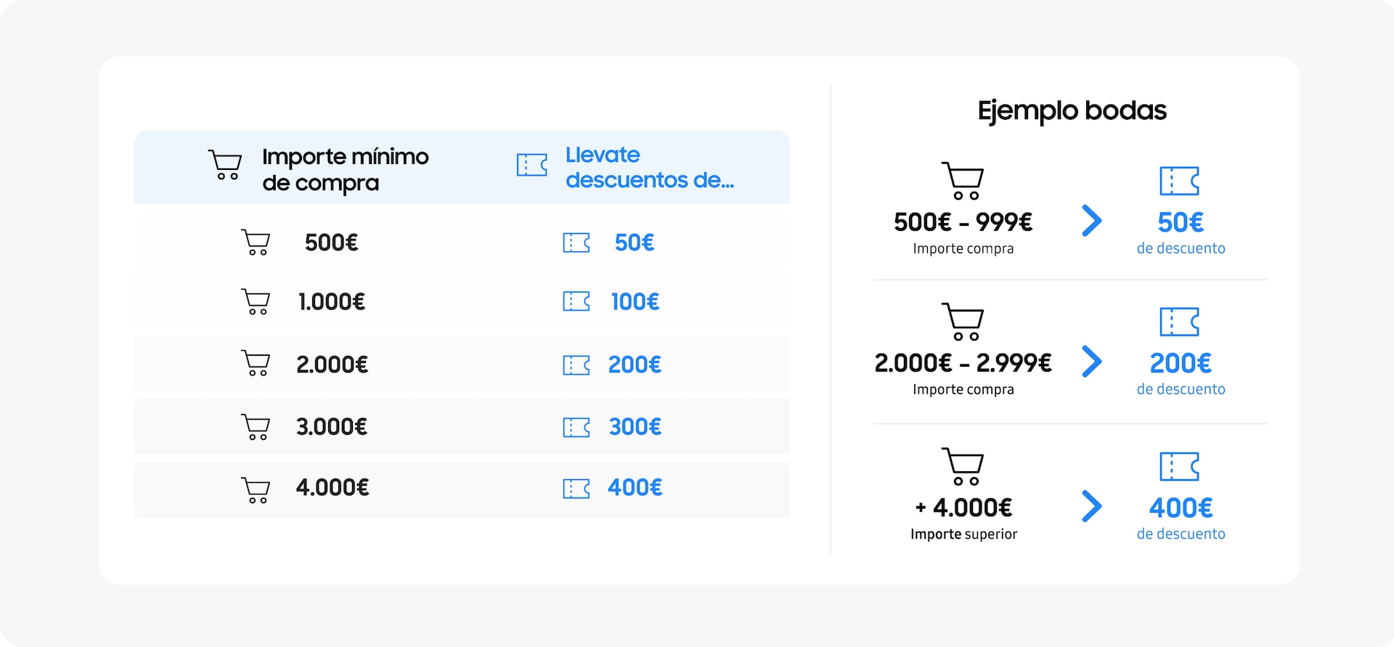Click the coupon icon next to 300€
1394x647 pixels.
coord(576,427)
